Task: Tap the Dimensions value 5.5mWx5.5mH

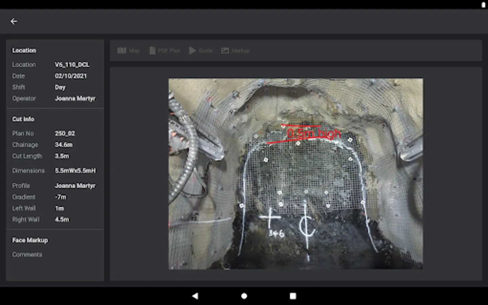Action: click(75, 170)
